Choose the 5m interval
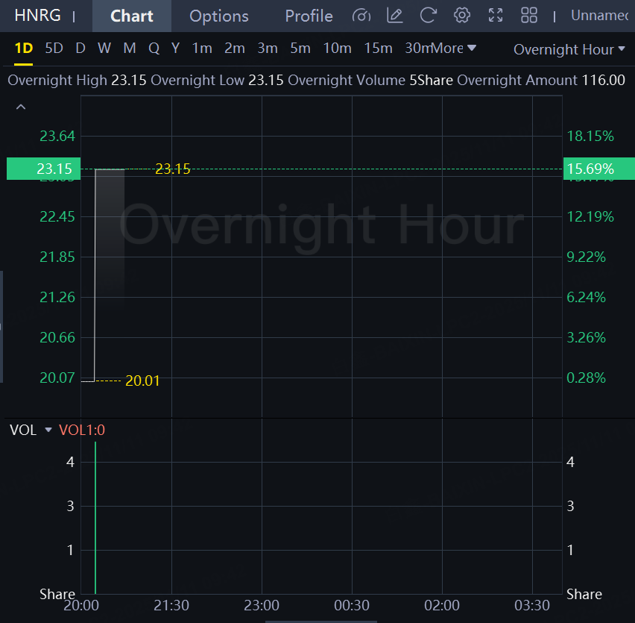Screen dimensions: 635x623 coord(300,48)
